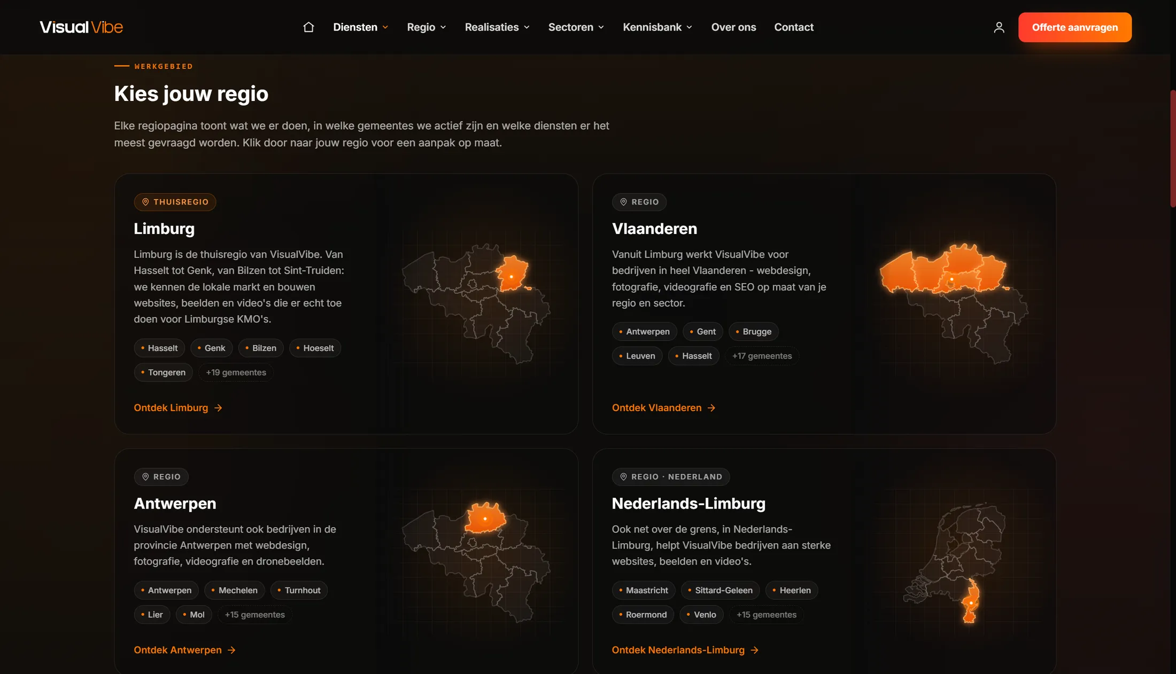Open the Kennisbank menu
The image size is (1176, 674).
click(657, 27)
